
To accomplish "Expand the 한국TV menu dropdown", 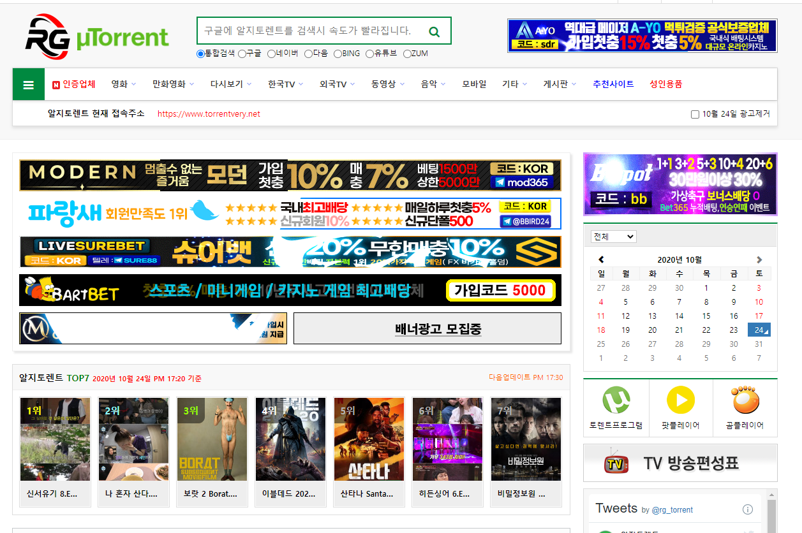I will 285,84.
